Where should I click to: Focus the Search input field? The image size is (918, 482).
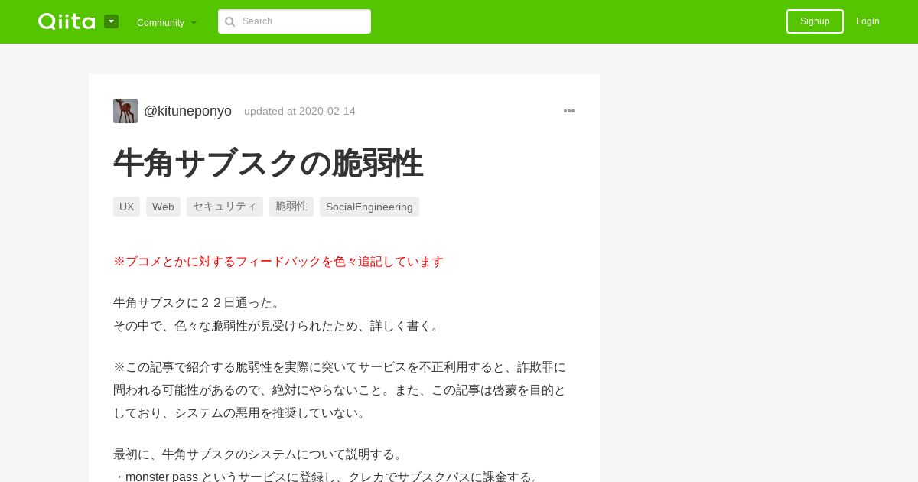[x=295, y=21]
